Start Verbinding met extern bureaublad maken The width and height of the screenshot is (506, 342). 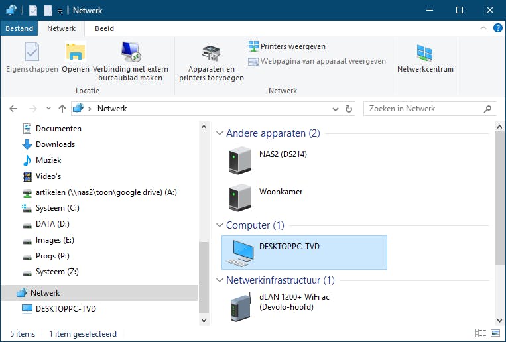131,61
